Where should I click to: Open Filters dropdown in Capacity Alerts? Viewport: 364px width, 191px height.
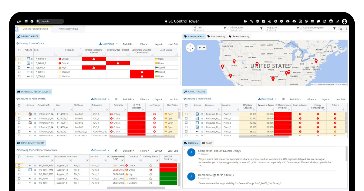(312, 99)
